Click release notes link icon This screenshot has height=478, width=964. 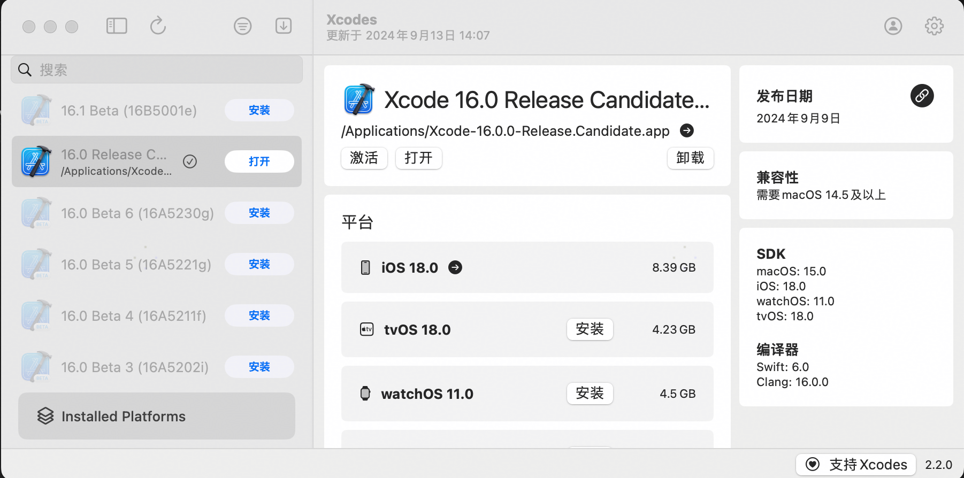(922, 96)
